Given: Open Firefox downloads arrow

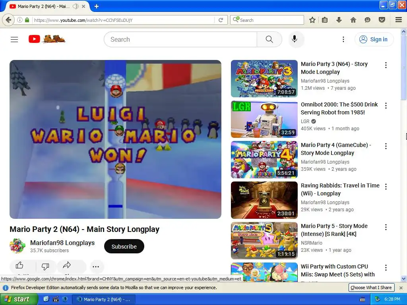Looking at the screenshot, I should 339,20.
